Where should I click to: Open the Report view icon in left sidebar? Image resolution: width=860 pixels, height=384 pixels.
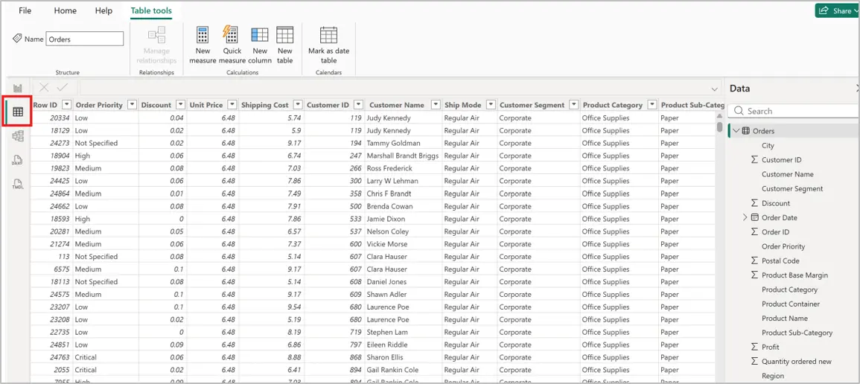coord(18,88)
